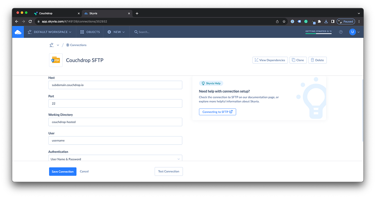Open the Skyvia Help lightbulb badge

click(211, 83)
